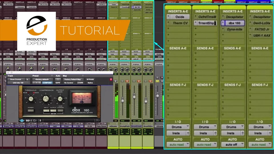This screenshot has width=274, height=154.
Task: Open the Map section circular menu
Action: tap(83, 76)
